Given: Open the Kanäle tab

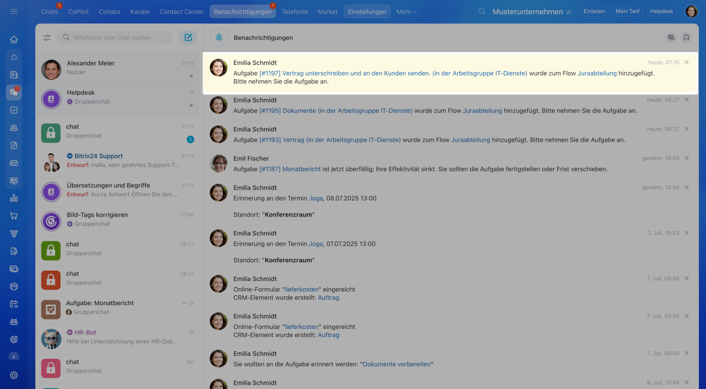Looking at the screenshot, I should (x=140, y=12).
